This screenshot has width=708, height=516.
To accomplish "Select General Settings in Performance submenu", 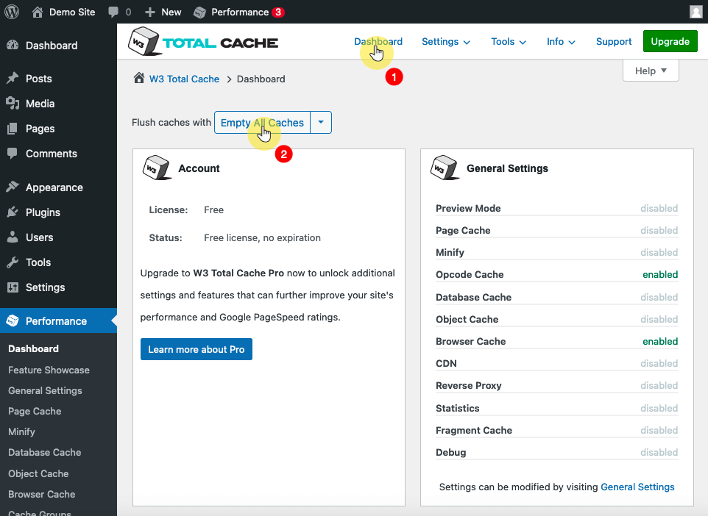I will [x=45, y=390].
